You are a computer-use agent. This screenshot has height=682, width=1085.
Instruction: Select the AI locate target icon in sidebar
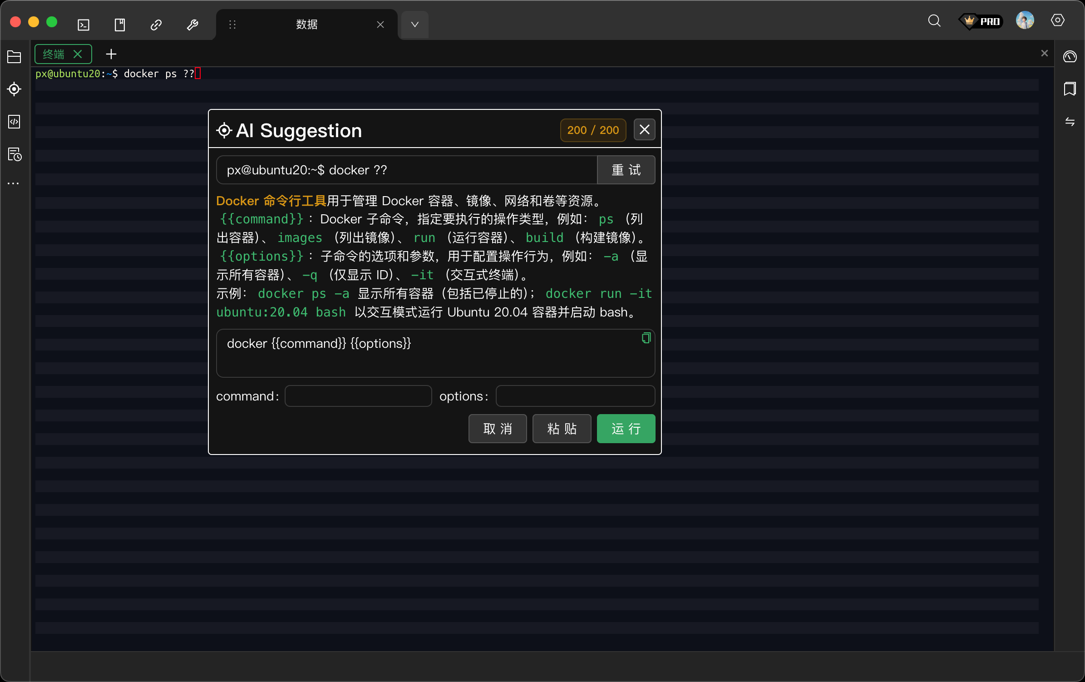tap(14, 89)
